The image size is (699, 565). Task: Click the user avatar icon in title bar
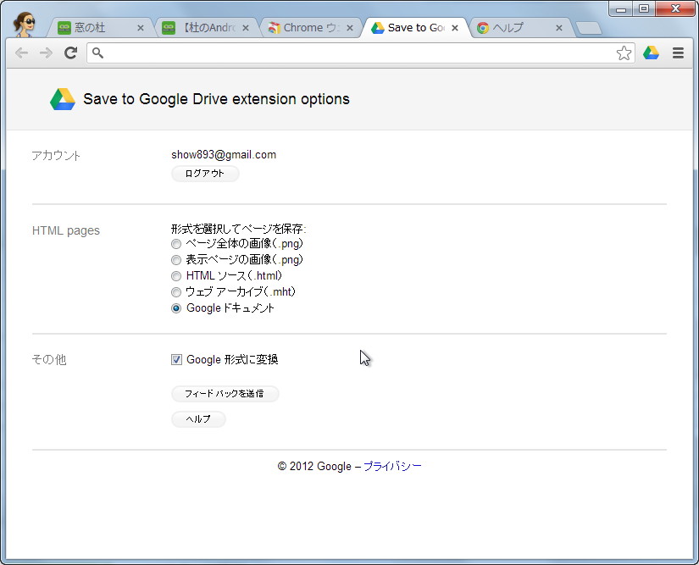(25, 25)
